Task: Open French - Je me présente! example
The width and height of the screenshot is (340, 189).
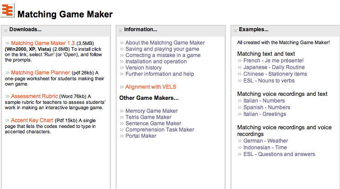Action: click(x=273, y=61)
